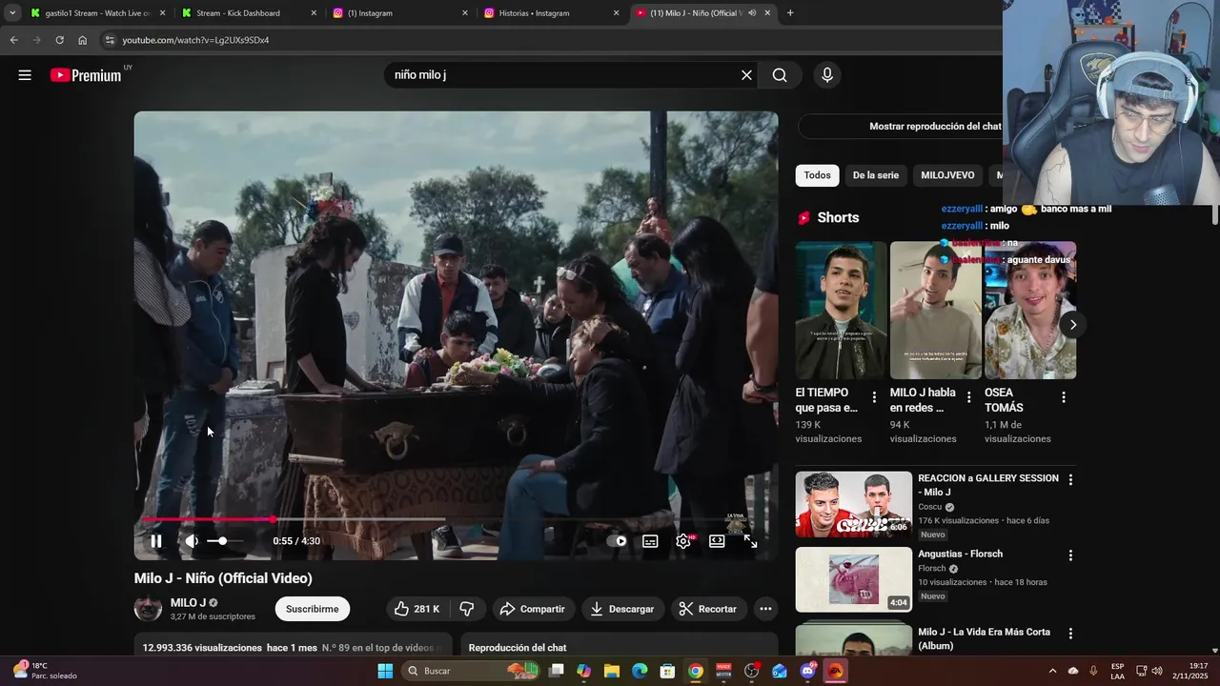Viewport: 1220px width, 686px height.
Task: Open options for 'MILO J habla en redes' short
Action: point(968,397)
